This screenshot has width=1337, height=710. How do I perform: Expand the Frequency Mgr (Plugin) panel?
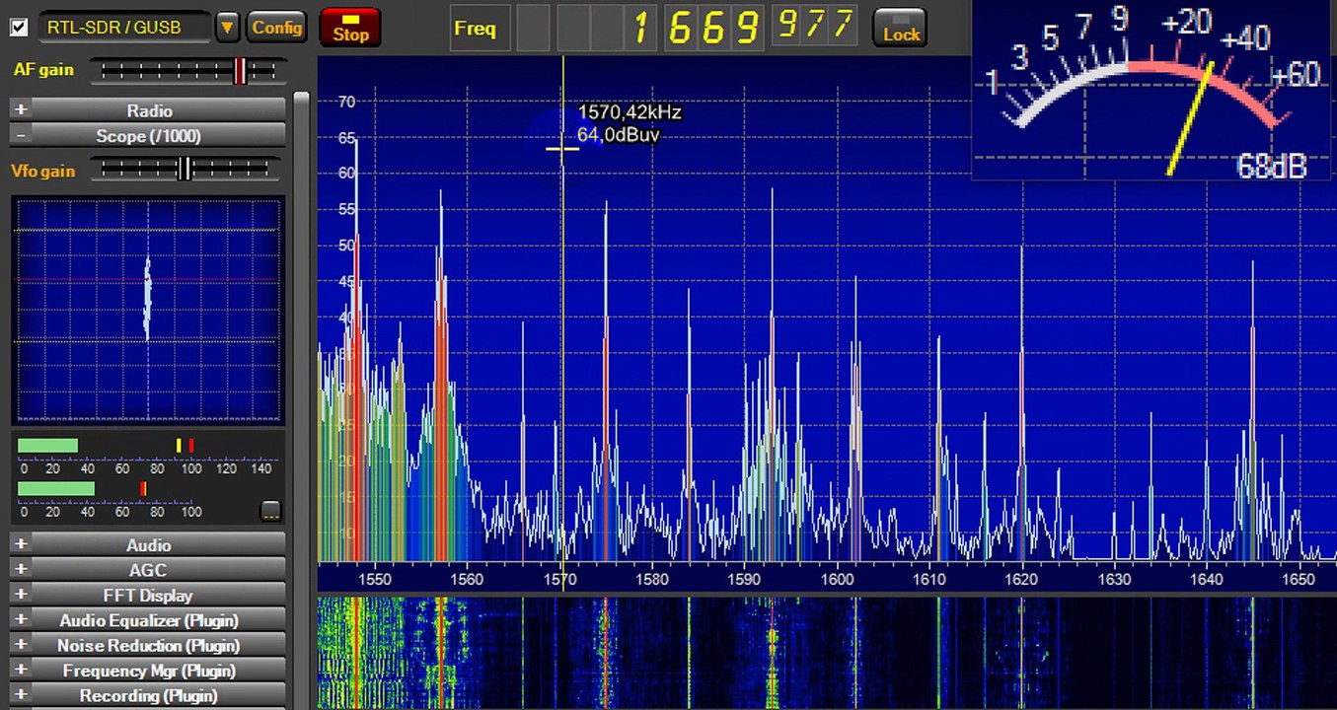[148, 671]
